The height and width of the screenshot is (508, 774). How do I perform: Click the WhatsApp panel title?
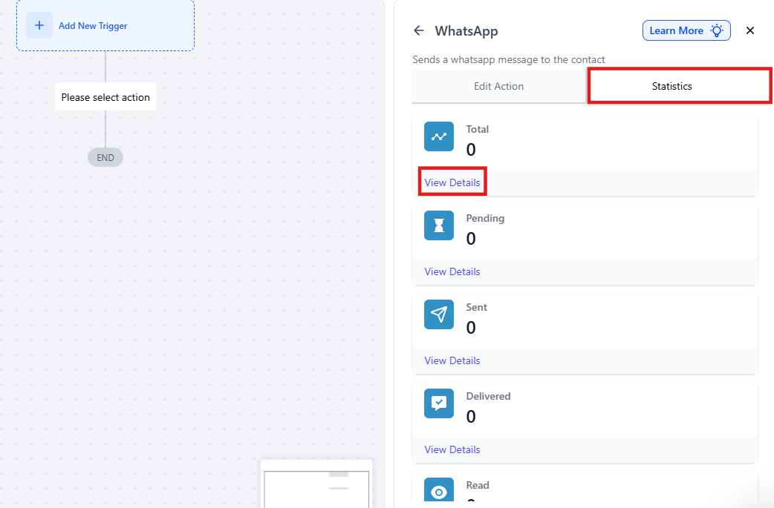pos(466,31)
